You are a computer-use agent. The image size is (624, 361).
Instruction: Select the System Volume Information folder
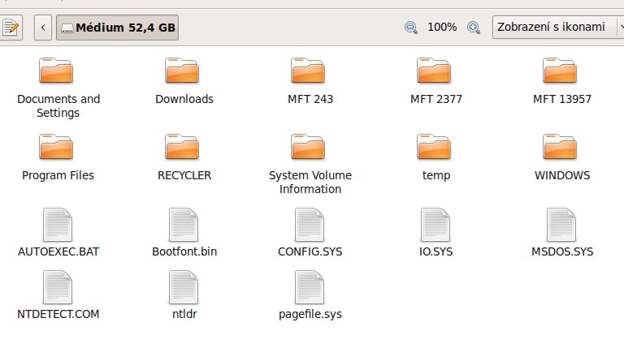coord(310,148)
